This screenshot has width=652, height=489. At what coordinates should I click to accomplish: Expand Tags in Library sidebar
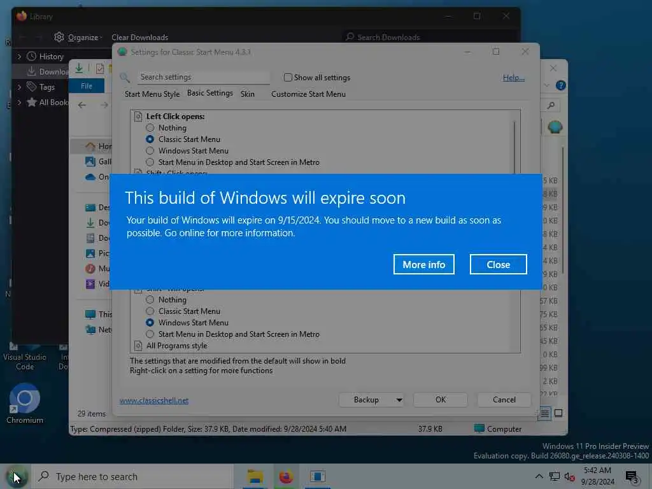(x=19, y=87)
